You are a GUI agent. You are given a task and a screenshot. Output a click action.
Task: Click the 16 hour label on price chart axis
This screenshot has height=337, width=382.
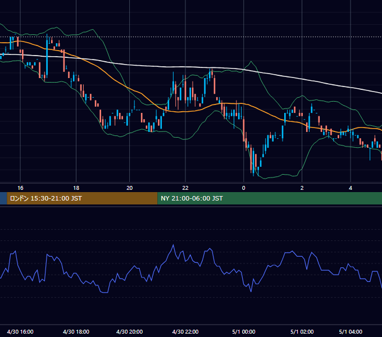point(20,188)
